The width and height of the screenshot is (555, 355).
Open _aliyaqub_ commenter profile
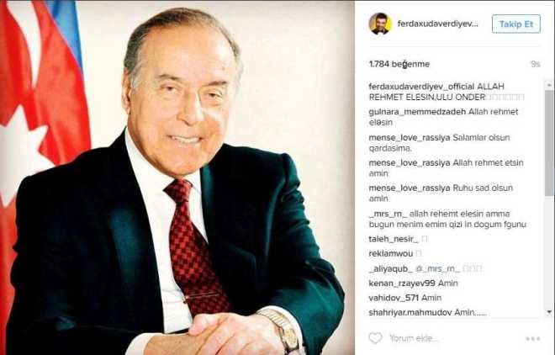click(x=391, y=269)
